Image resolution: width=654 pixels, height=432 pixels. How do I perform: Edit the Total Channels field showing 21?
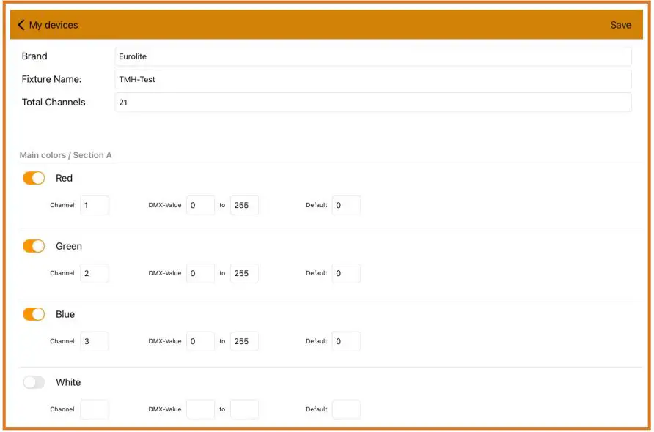tap(373, 102)
